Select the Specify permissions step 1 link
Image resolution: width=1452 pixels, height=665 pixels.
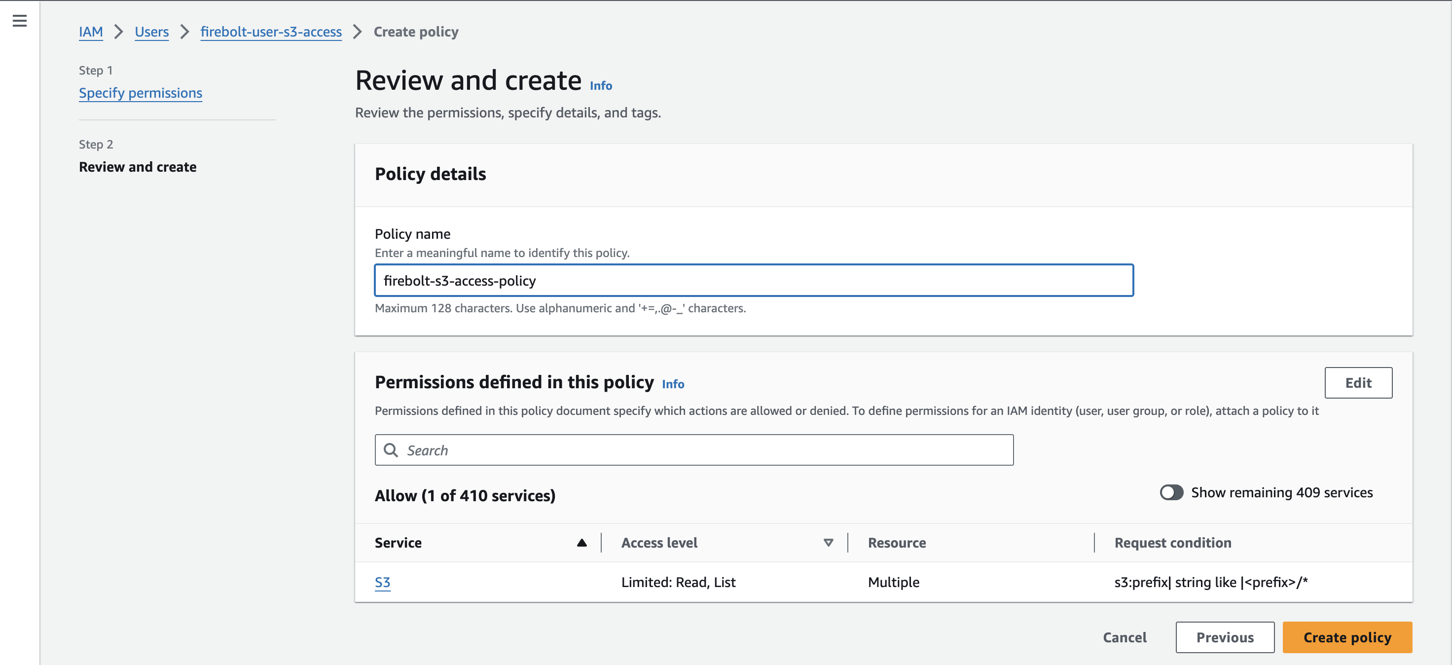[141, 93]
